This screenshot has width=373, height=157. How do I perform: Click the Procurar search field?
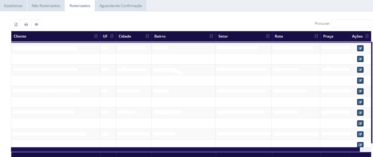(x=351, y=24)
